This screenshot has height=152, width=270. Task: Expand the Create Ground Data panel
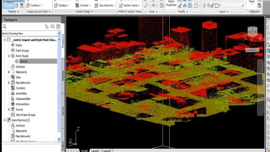coord(38,11)
